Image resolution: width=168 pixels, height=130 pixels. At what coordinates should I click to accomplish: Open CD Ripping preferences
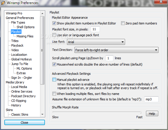(19, 101)
